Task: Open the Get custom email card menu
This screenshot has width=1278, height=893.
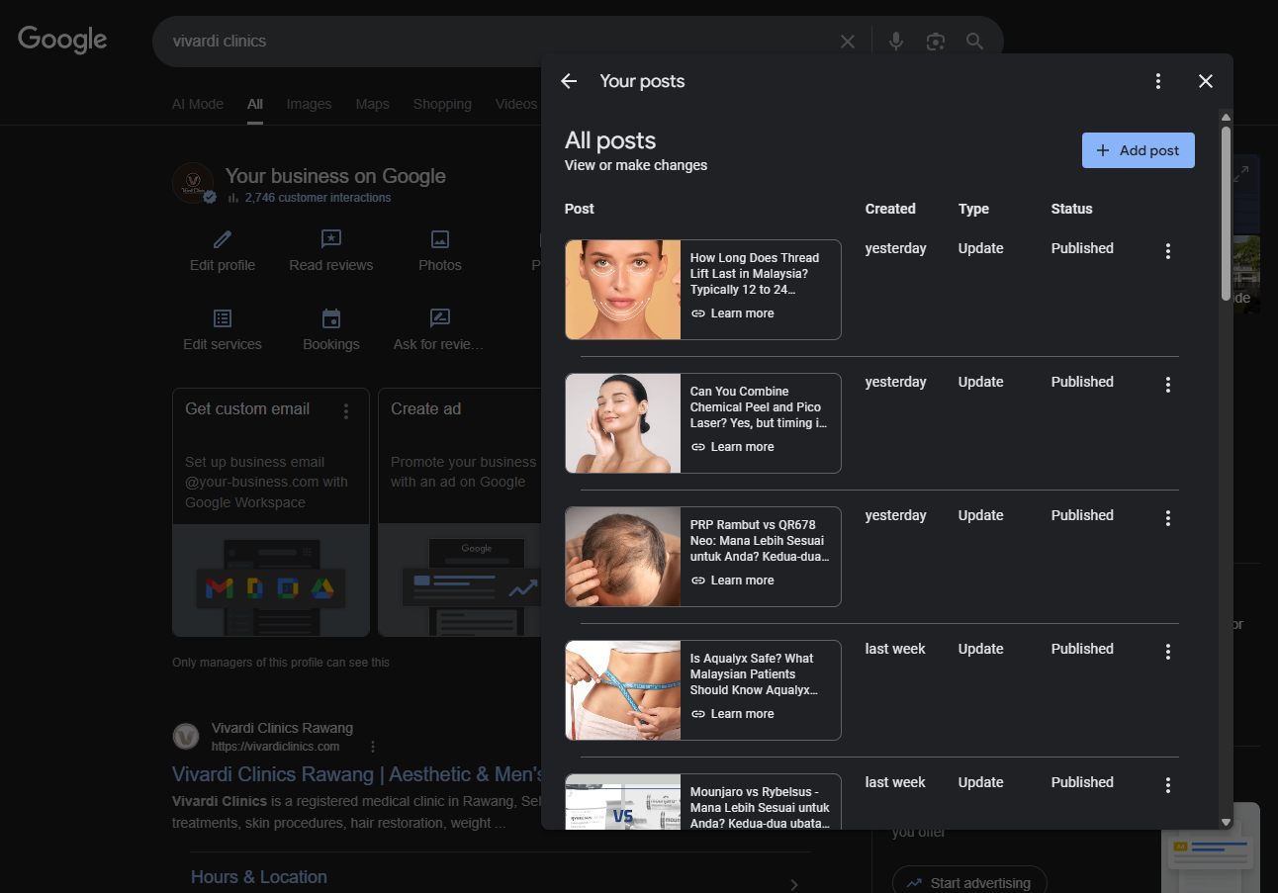Action: (346, 409)
